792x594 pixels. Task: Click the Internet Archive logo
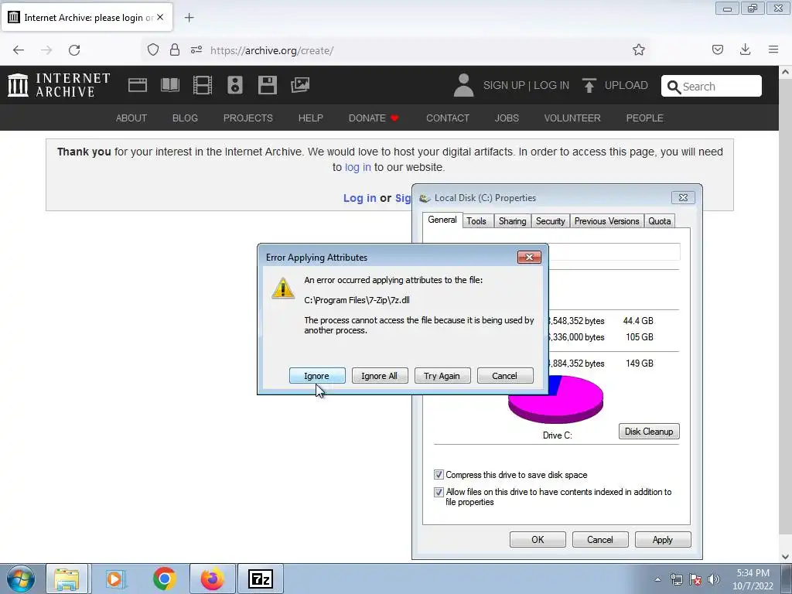coord(59,85)
